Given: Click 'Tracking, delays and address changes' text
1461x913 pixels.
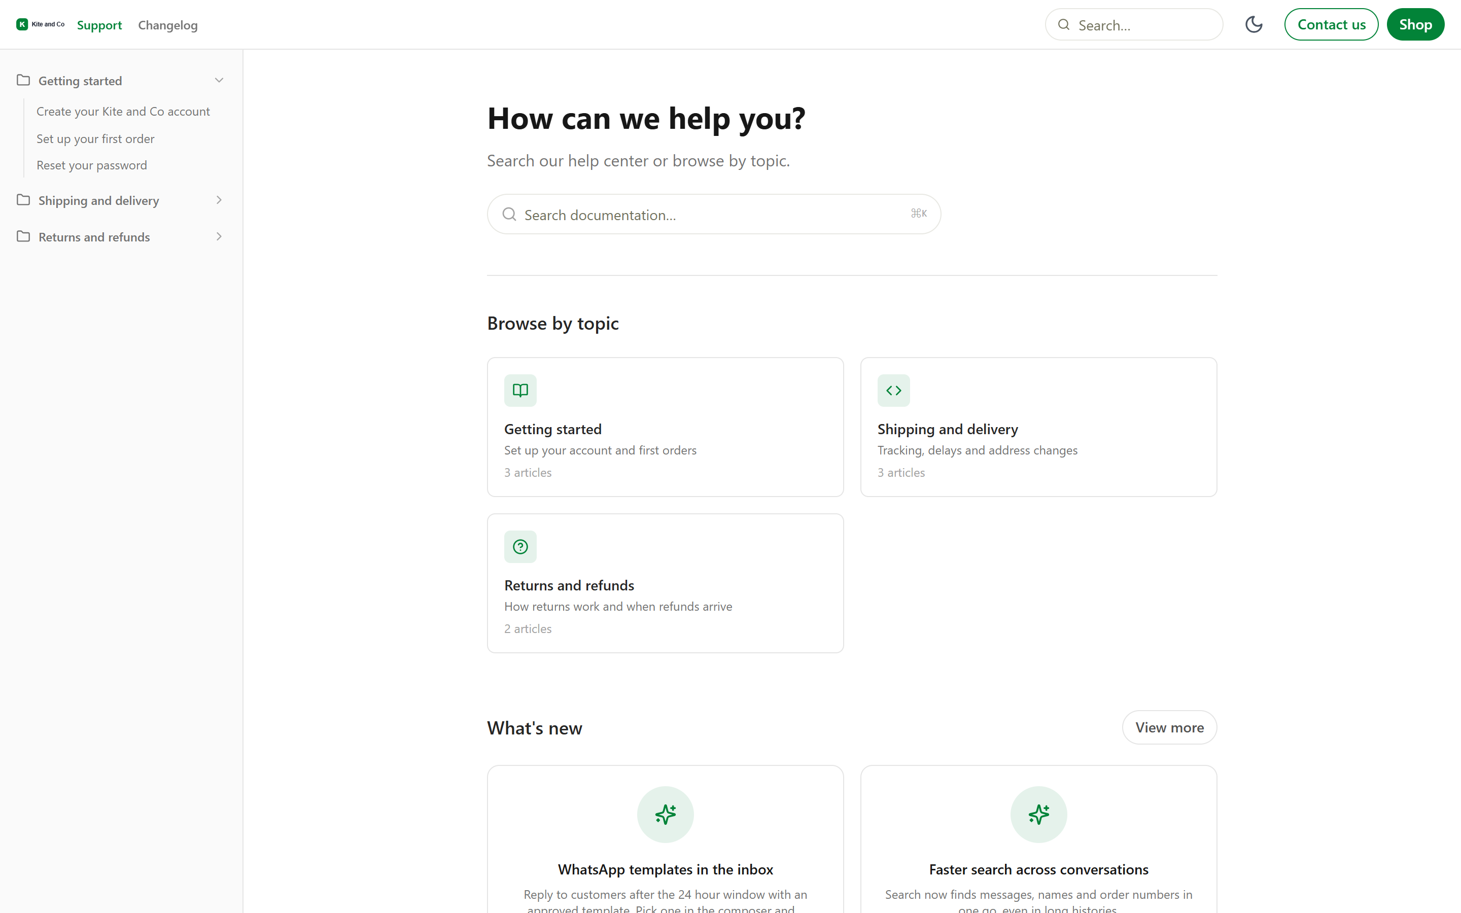Looking at the screenshot, I should tap(977, 450).
